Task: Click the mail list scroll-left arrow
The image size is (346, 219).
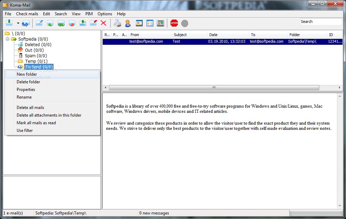Action: 106,88
